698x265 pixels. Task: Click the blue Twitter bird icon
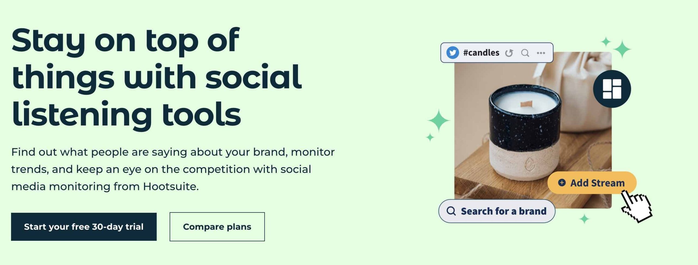pyautogui.click(x=453, y=53)
